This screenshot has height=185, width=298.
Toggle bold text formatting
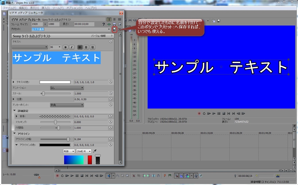click(65, 47)
